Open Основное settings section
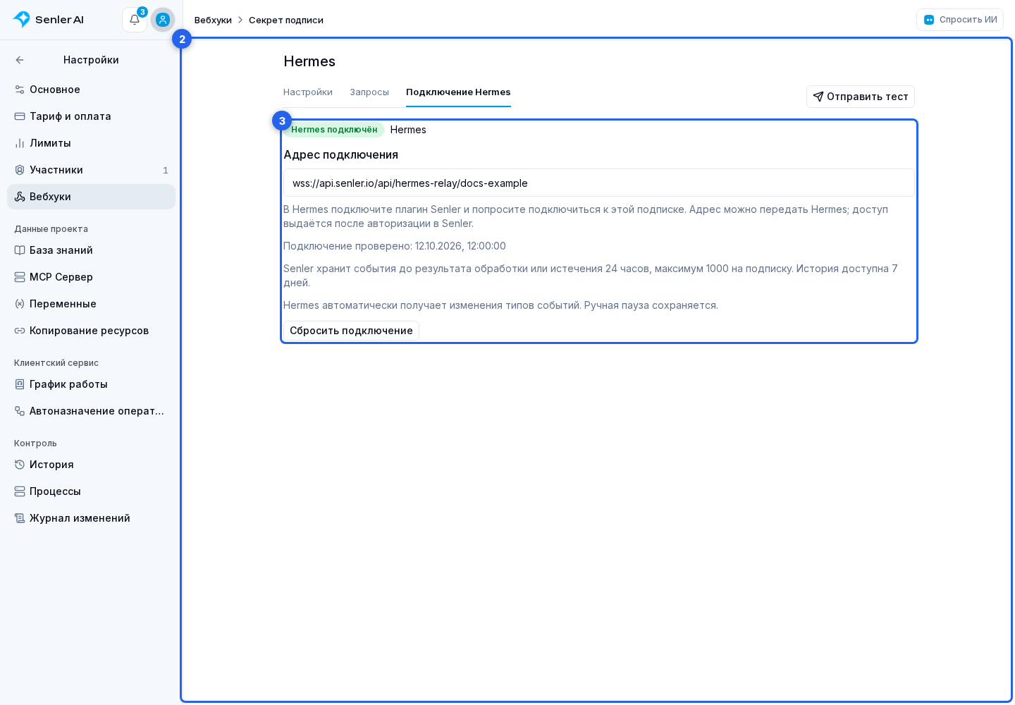Image resolution: width=1015 pixels, height=705 pixels. [91, 90]
